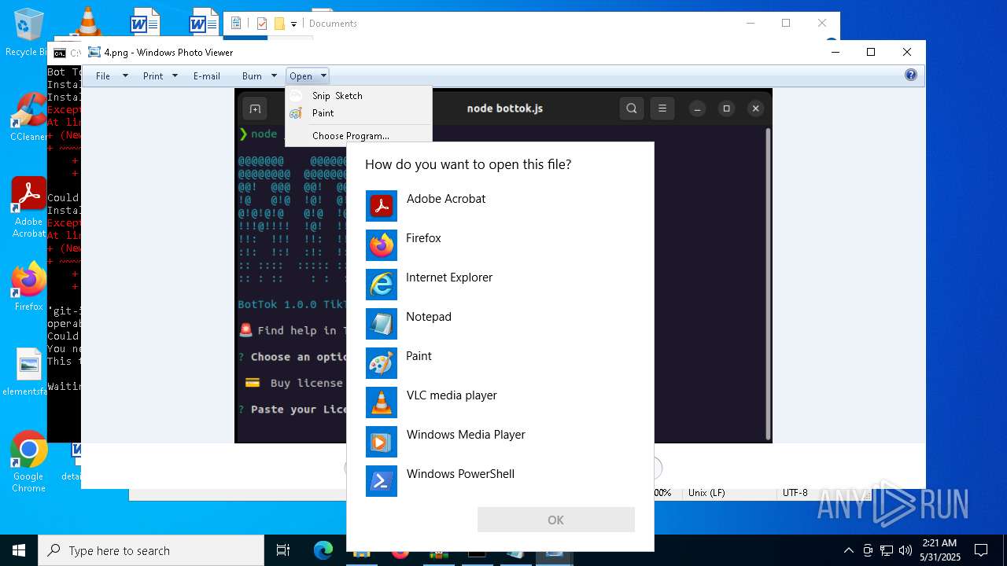This screenshot has height=566, width=1007.
Task: Click Snip & Sketch in the Open menu
Action: pos(359,95)
